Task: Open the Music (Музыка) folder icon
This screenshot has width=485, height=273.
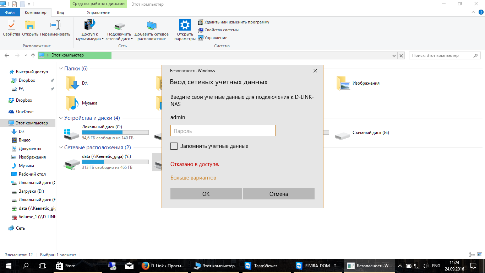Action: (x=72, y=103)
